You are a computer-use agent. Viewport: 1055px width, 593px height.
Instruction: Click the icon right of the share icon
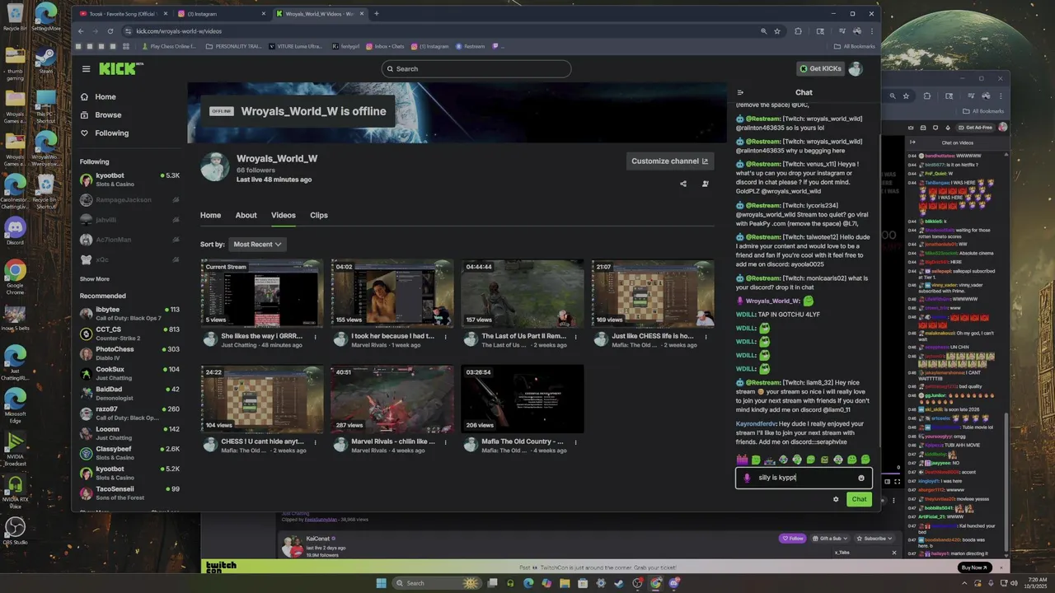pyautogui.click(x=705, y=184)
